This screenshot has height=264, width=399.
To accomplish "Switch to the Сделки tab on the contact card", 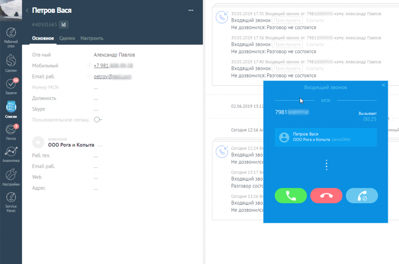I will point(67,38).
